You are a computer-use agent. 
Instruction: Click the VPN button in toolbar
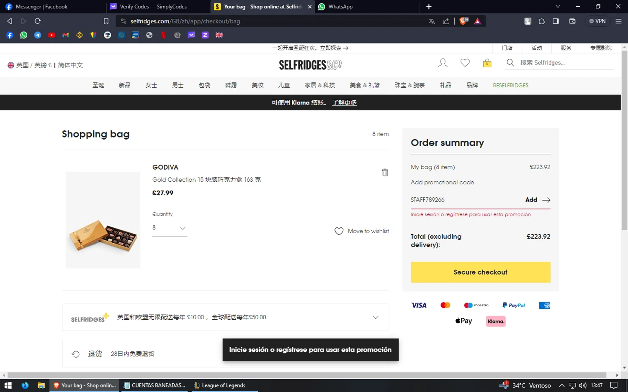(x=597, y=21)
